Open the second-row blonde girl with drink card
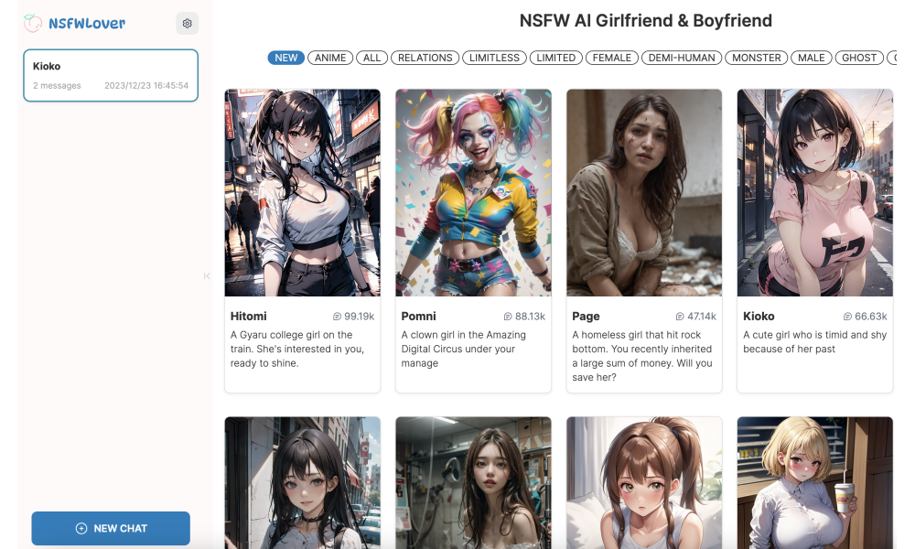 click(x=815, y=482)
